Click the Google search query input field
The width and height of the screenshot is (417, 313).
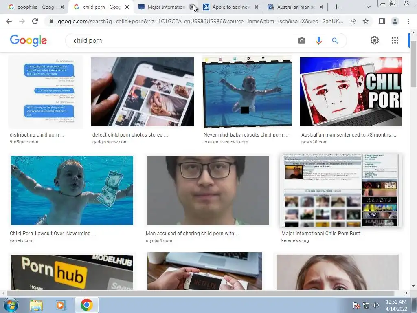tap(184, 41)
